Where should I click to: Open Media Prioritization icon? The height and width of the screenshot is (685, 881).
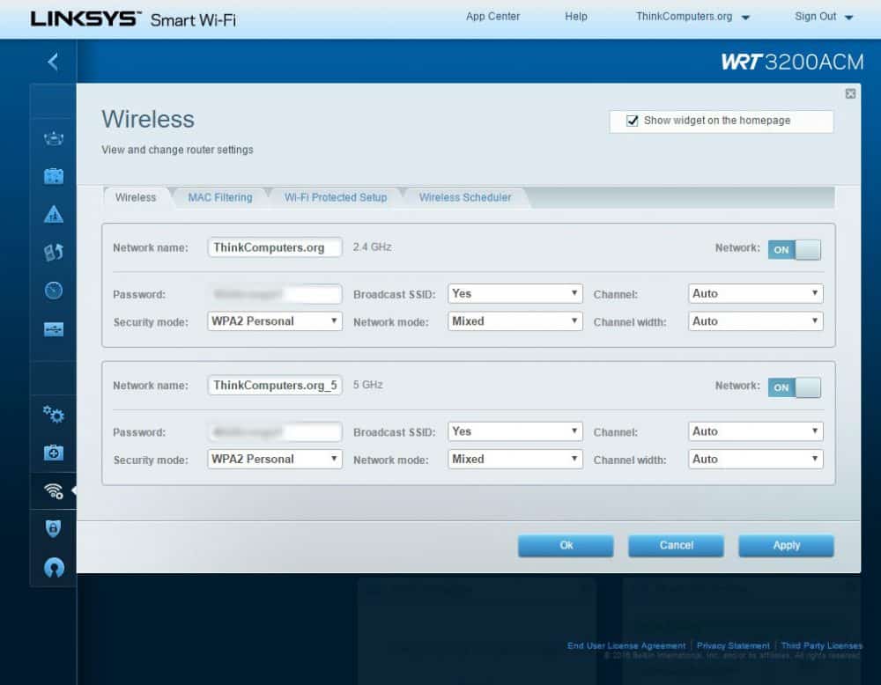pyautogui.click(x=54, y=252)
